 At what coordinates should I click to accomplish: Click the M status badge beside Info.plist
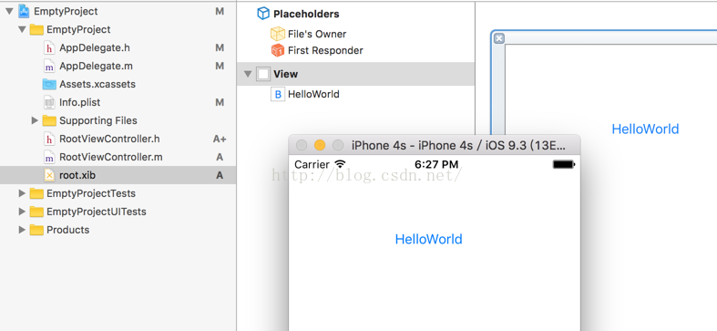(x=220, y=102)
